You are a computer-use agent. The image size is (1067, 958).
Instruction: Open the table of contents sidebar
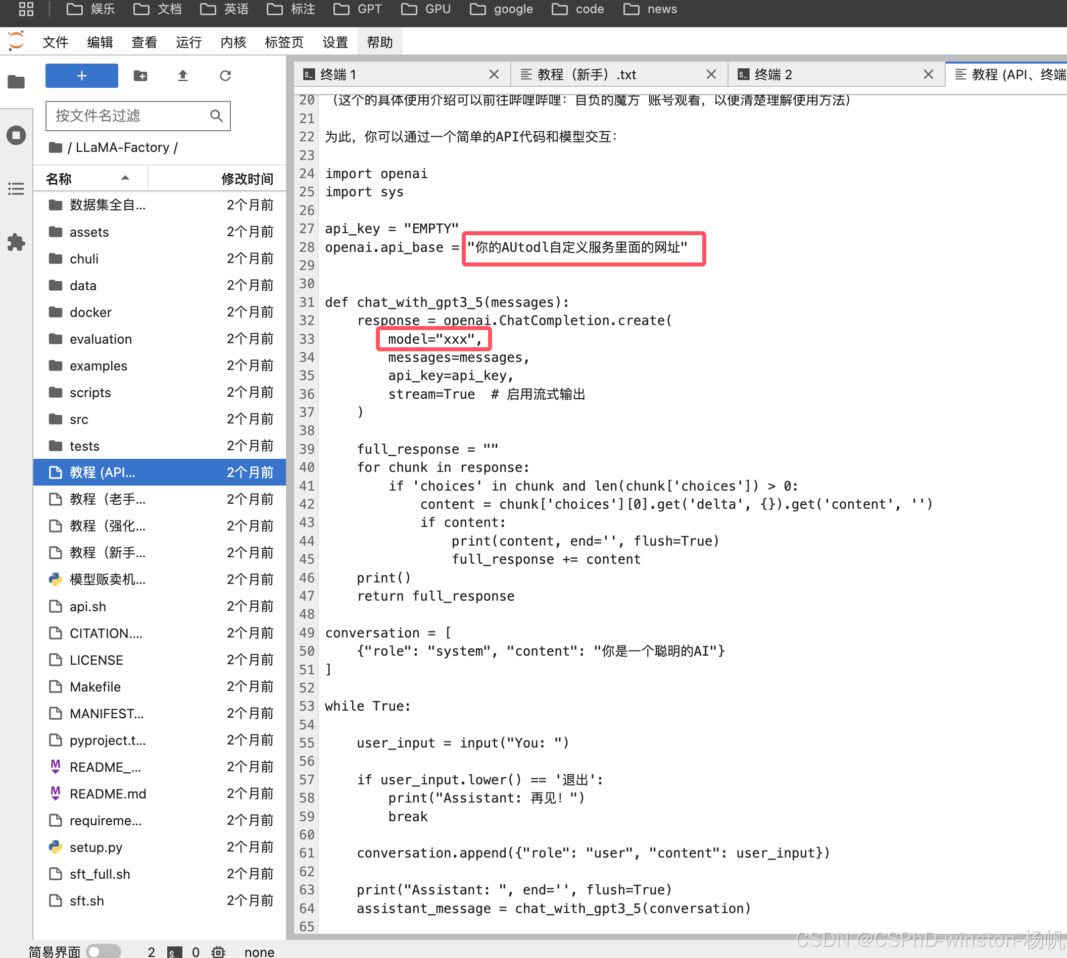pyautogui.click(x=16, y=189)
